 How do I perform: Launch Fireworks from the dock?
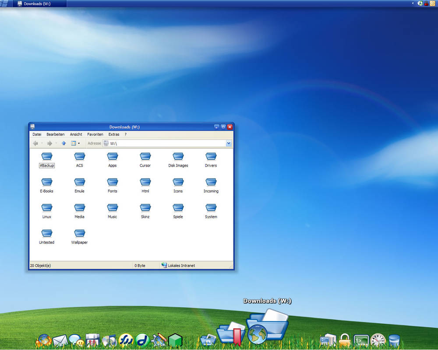126,340
